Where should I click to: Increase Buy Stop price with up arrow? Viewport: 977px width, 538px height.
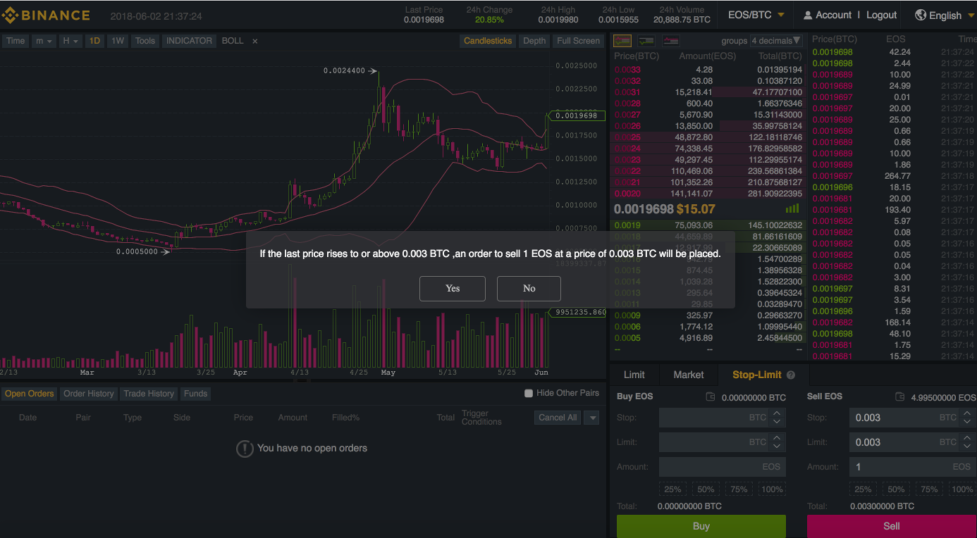click(777, 414)
